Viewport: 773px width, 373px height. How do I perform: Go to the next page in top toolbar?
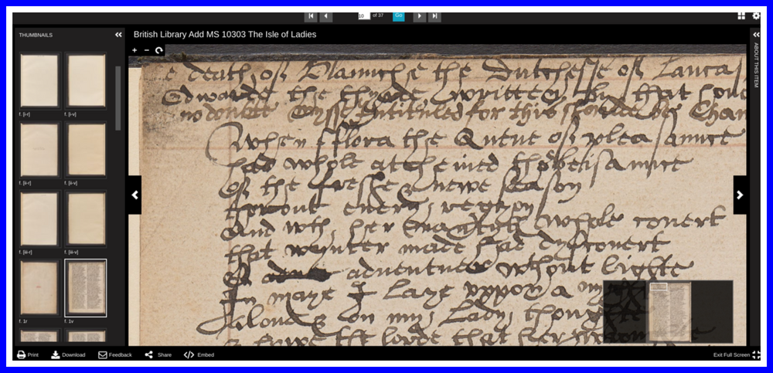420,16
